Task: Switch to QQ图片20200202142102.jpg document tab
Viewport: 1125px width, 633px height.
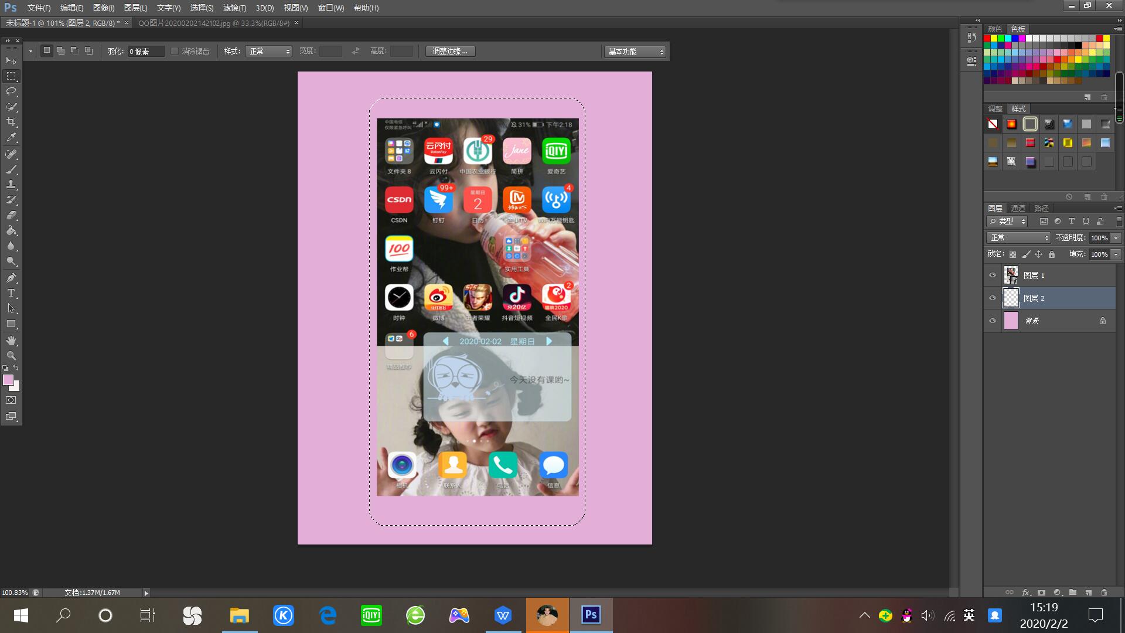Action: (213, 23)
